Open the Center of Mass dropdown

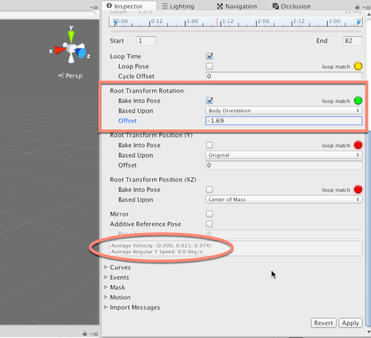[283, 200]
